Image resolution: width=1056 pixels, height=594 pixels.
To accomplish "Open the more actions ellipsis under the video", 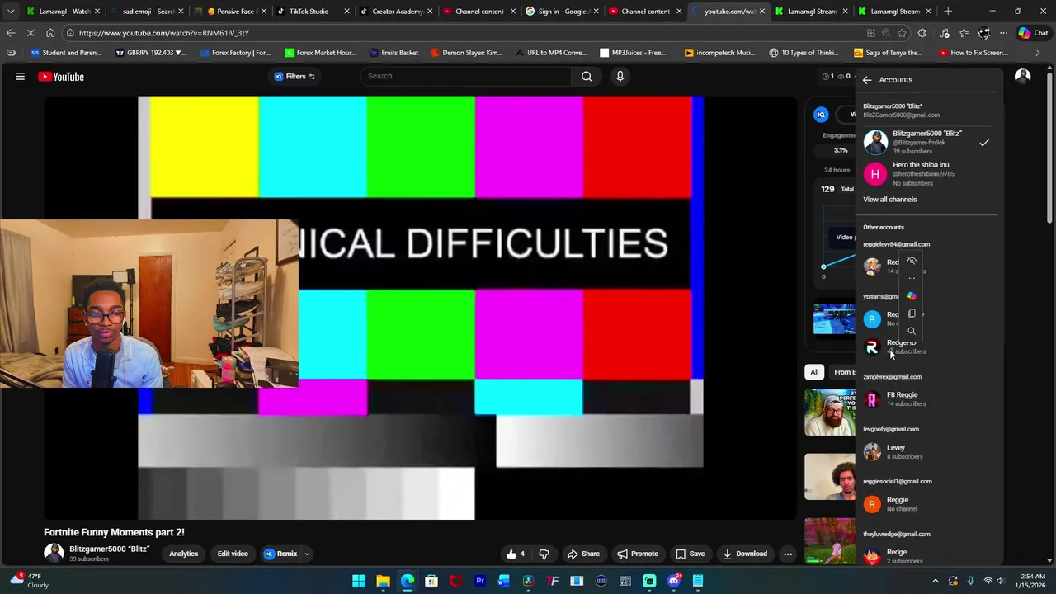I will (x=788, y=554).
